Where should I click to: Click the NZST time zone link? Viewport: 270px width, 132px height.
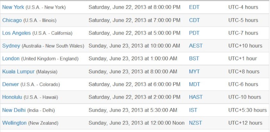point(195,123)
